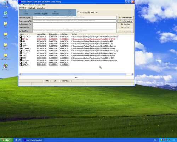The image size is (177, 142).
Task: Open the Recycle Bin desktop icon
Action: coord(5,15)
